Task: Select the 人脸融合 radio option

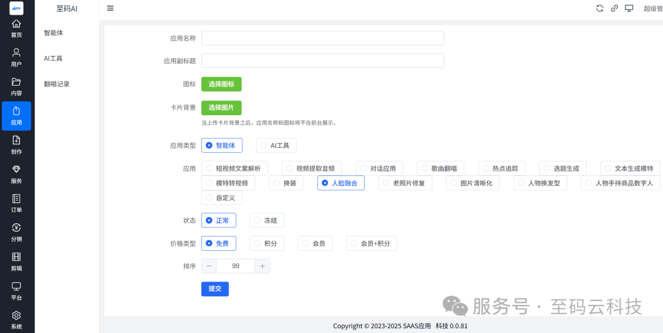Action: coord(341,183)
